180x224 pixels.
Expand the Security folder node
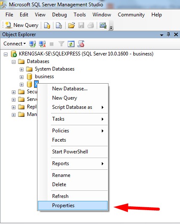13,92
